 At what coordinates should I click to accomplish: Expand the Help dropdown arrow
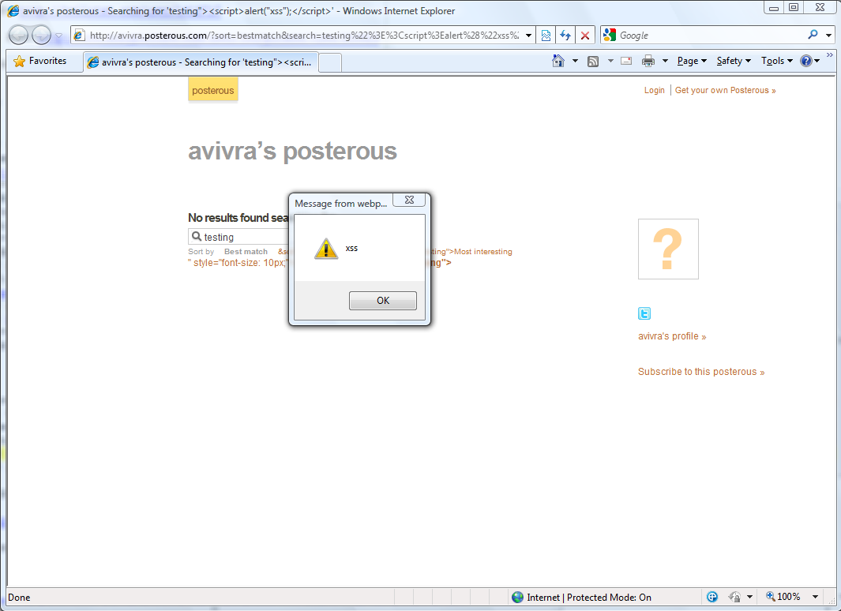[817, 61]
